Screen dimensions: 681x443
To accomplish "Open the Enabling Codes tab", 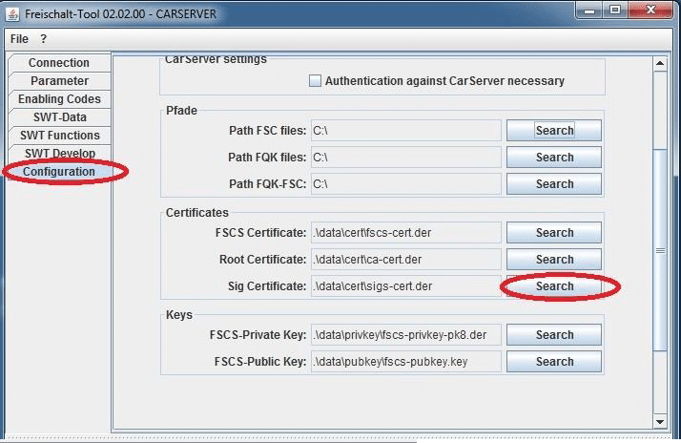I will point(59,99).
